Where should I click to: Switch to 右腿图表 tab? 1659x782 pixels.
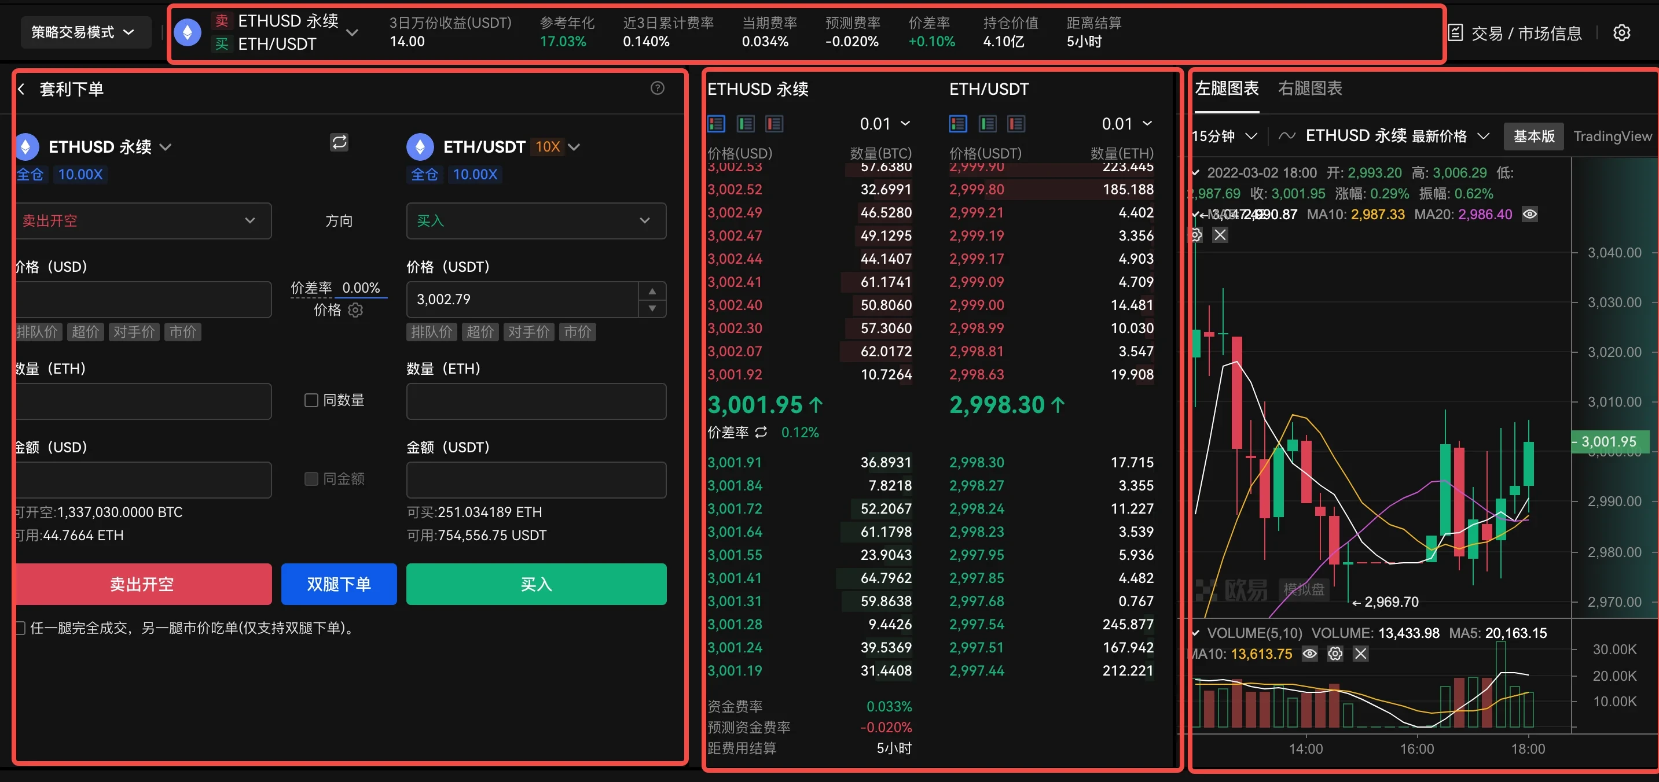point(1309,88)
